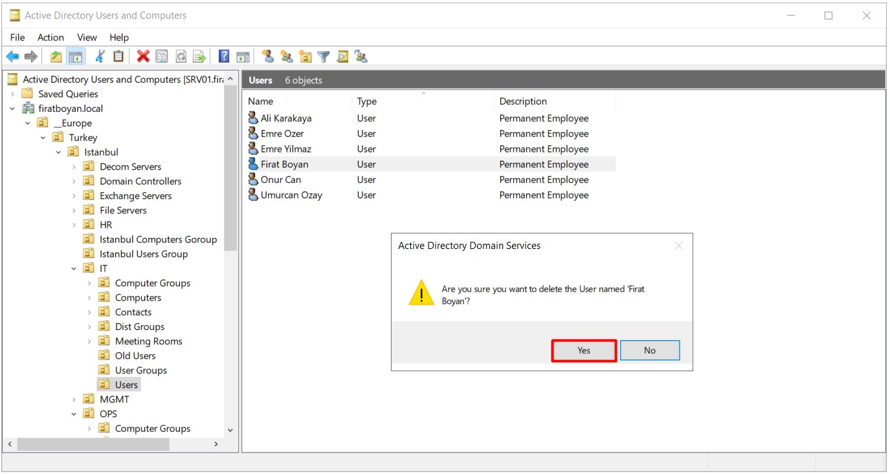Open the Help menu
Viewport: 890px width, 474px height.
[119, 38]
